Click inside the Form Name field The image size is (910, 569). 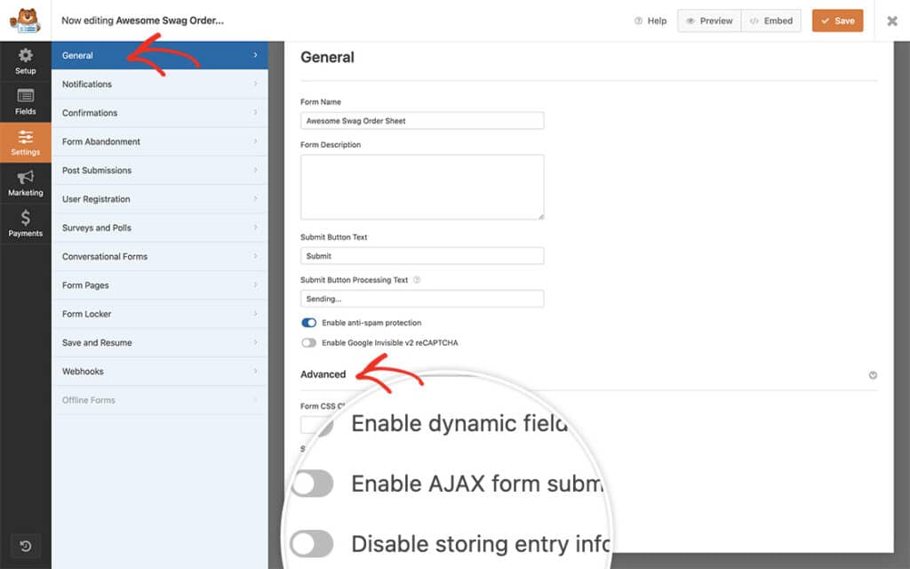click(421, 120)
